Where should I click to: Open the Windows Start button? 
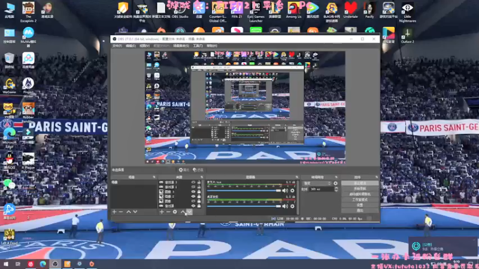pyautogui.click(x=6, y=264)
